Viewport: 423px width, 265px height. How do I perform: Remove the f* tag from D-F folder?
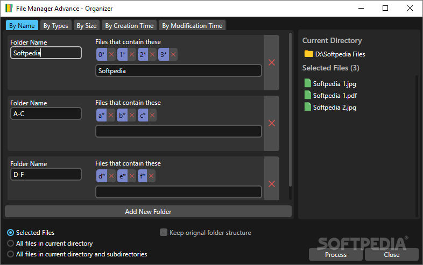pyautogui.click(x=151, y=176)
